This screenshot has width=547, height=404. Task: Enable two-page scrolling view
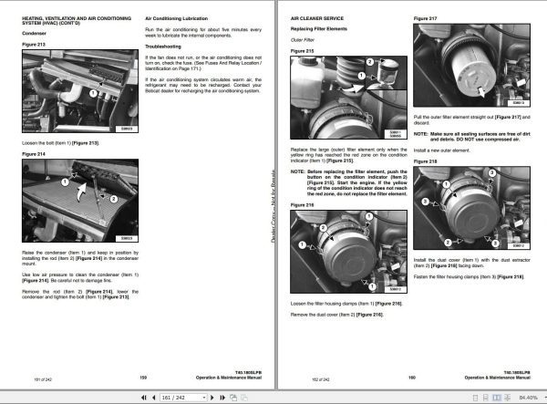pyautogui.click(x=507, y=398)
